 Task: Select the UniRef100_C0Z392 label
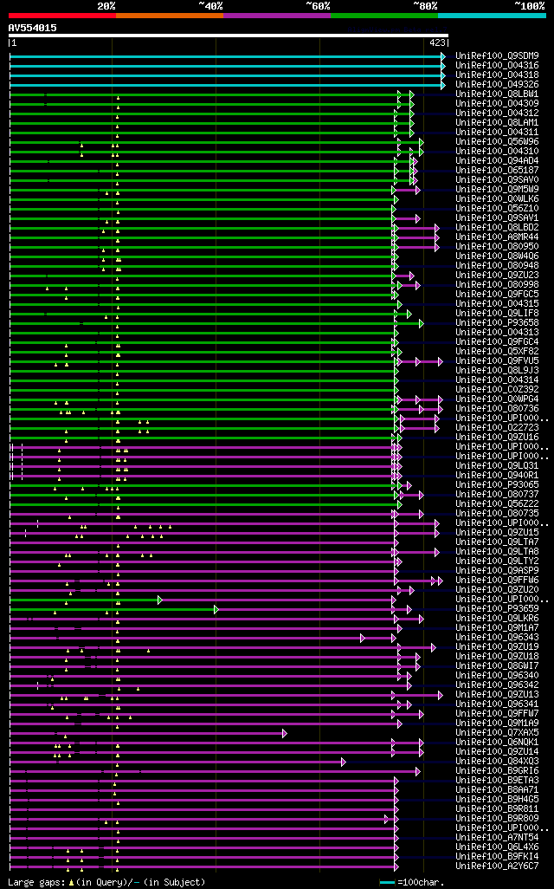coord(498,390)
